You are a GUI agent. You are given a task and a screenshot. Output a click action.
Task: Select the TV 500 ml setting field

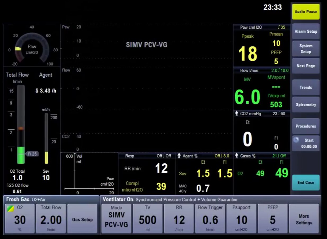point(148,218)
